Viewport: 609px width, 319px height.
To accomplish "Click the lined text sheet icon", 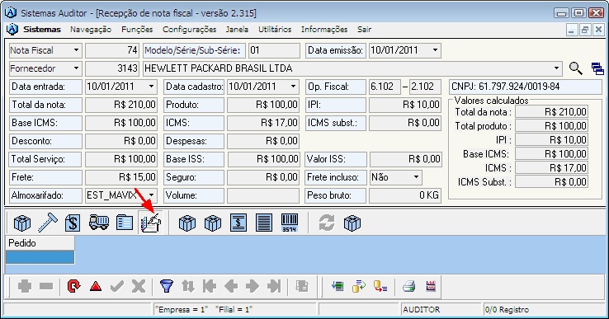I will coord(264,223).
